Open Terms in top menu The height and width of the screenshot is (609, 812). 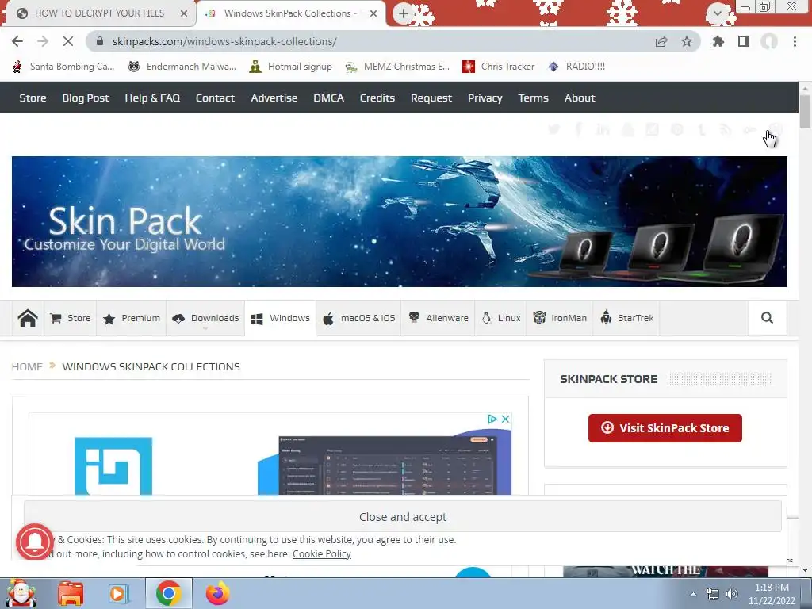[x=533, y=98]
